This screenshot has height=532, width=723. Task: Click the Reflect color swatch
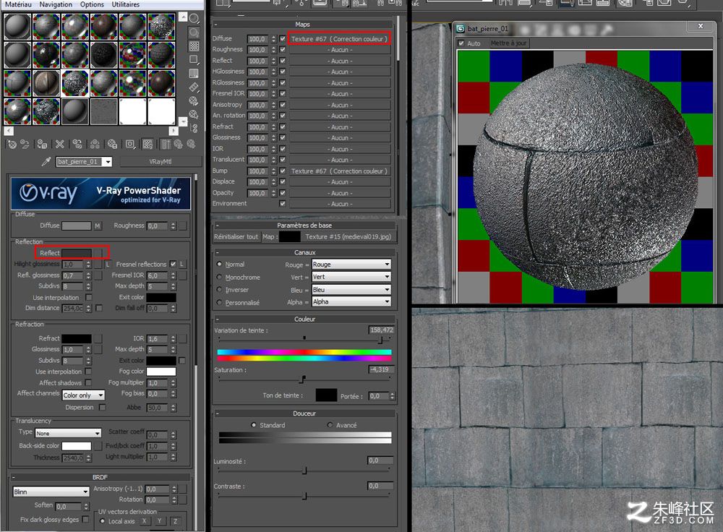pos(77,253)
